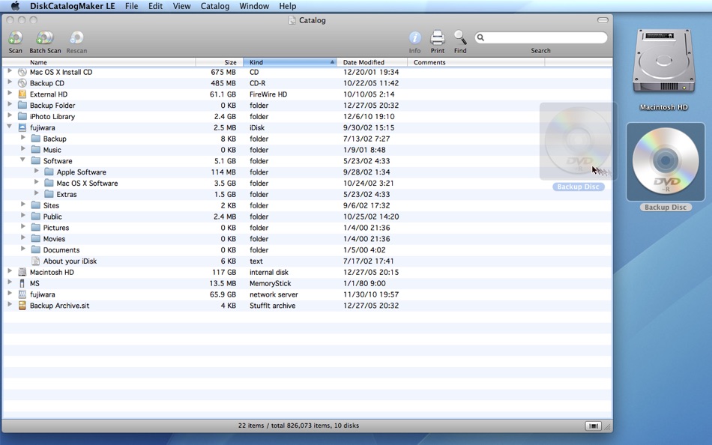Select the Mac OS X Install CD disc icon

click(22, 72)
